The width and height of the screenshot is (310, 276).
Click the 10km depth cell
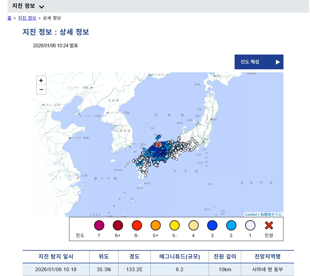(x=225, y=269)
